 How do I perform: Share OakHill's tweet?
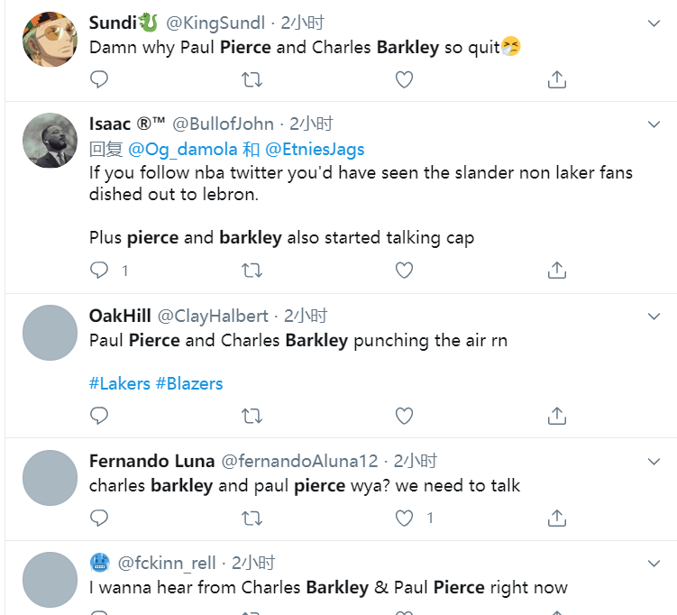(557, 415)
